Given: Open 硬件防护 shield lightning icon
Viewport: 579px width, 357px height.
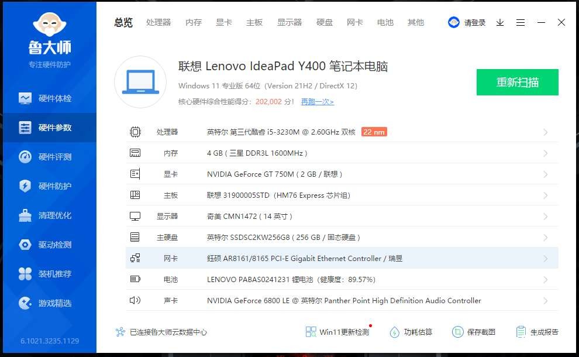Looking at the screenshot, I should pos(25,186).
